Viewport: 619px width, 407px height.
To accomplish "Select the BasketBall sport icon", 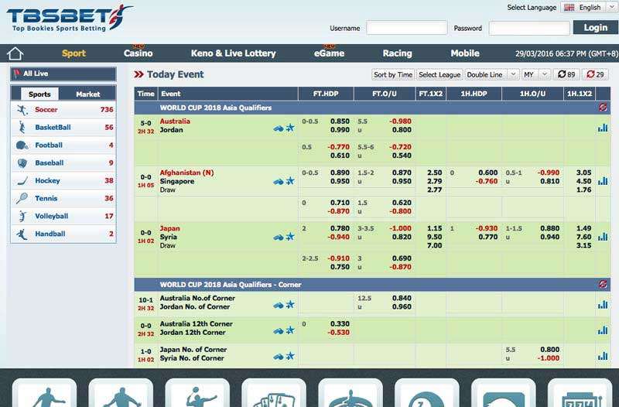I will coord(22,128).
